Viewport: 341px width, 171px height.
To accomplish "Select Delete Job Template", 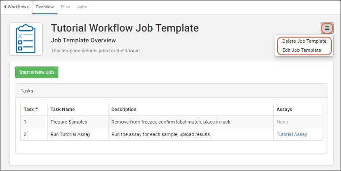I will coord(304,41).
